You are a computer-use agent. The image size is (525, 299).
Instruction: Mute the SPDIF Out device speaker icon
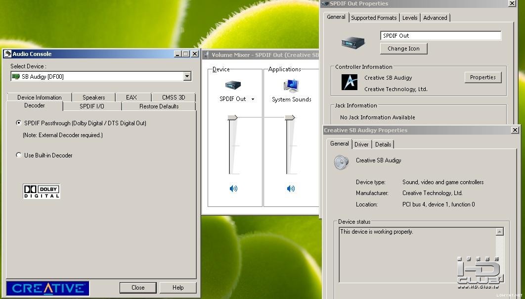(233, 189)
